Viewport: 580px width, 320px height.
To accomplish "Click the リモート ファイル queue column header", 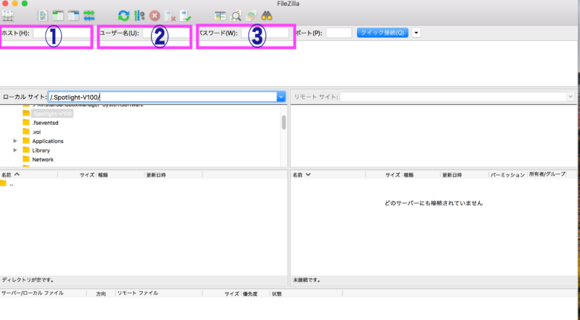I will pyautogui.click(x=159, y=293).
